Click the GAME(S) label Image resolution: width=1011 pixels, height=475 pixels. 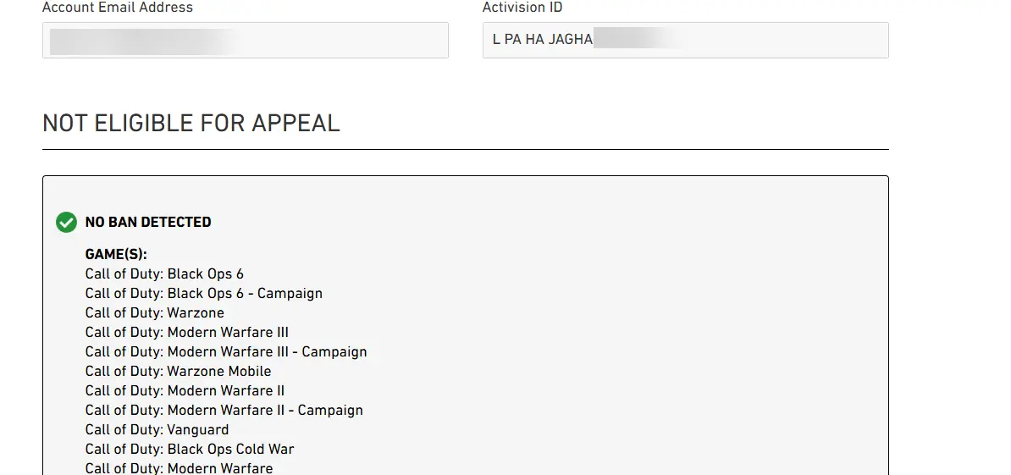(x=116, y=254)
